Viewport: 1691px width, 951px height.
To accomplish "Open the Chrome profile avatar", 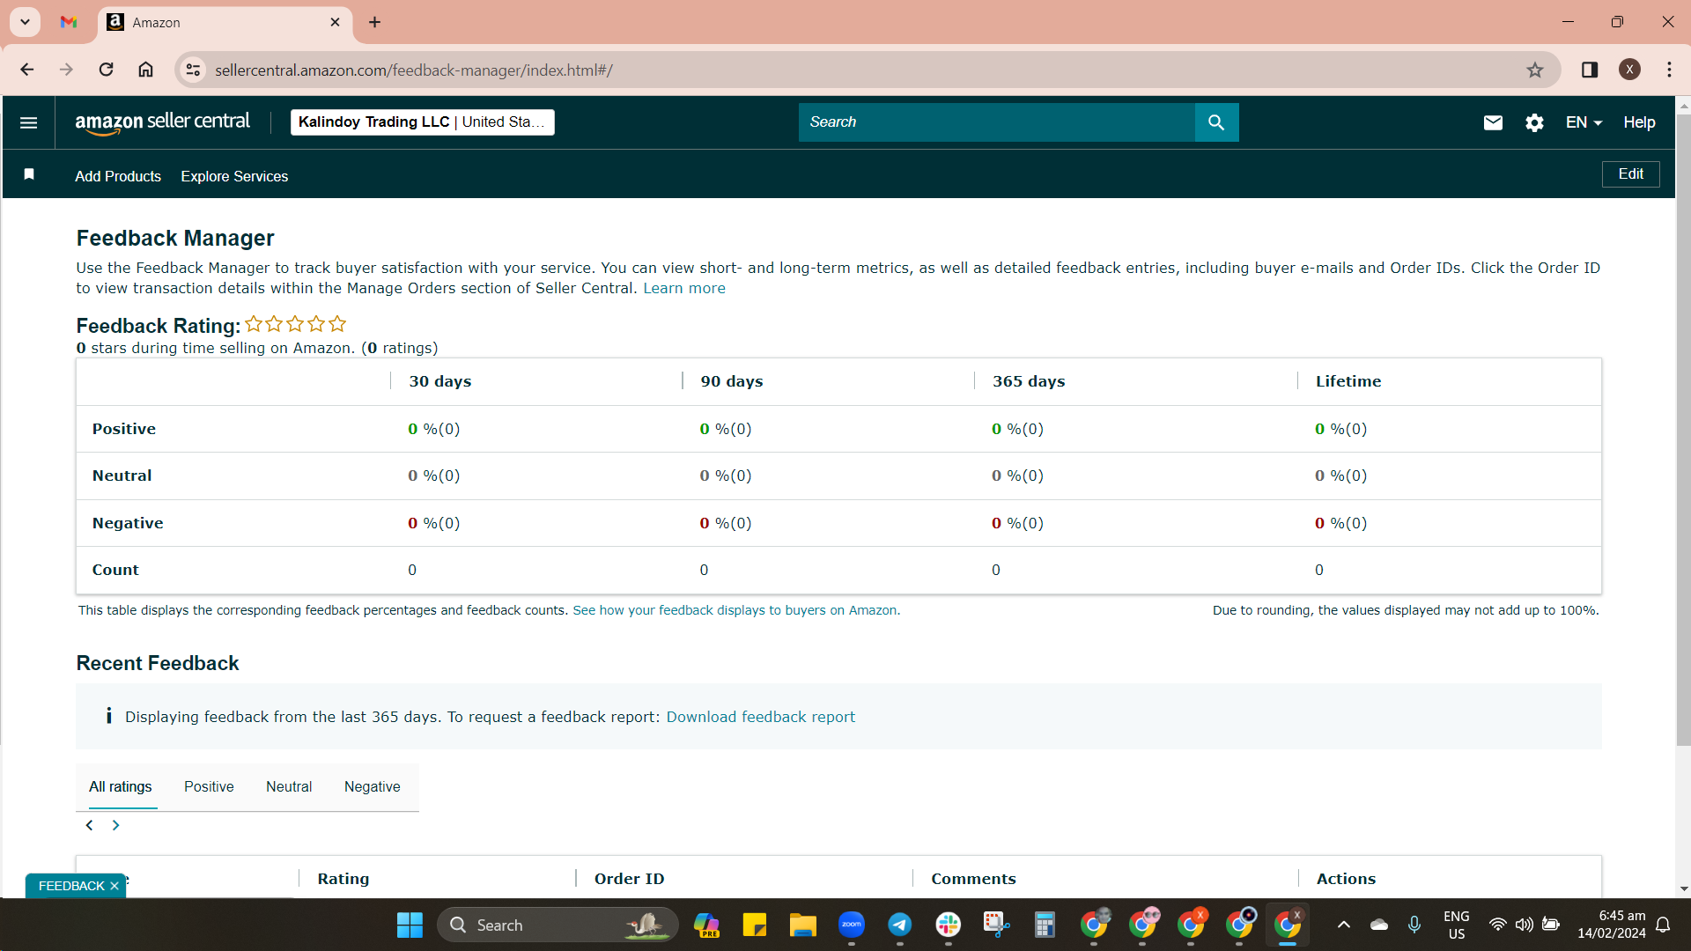I will [x=1629, y=70].
